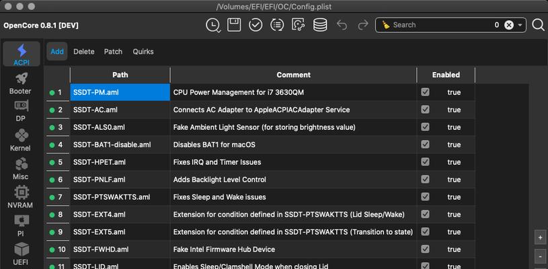Clear search with the X button
The width and height of the screenshot is (548, 269).
(x=509, y=25)
